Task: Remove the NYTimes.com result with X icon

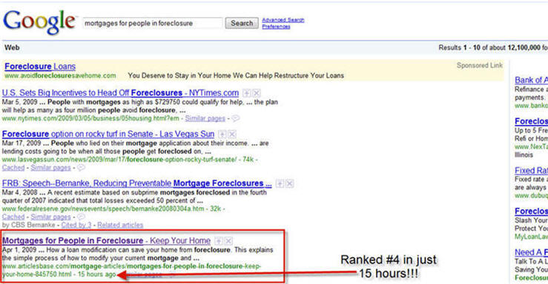Action: (x=257, y=93)
